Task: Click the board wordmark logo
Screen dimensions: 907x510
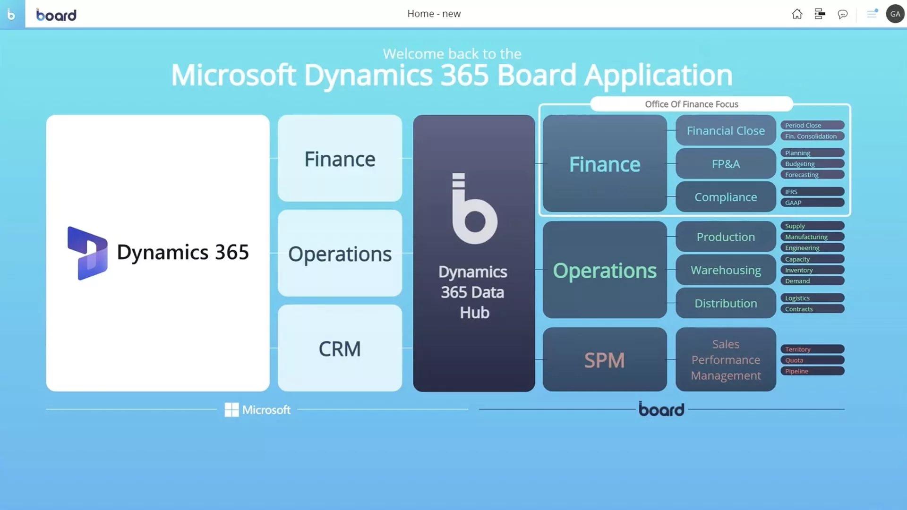Action: 56,15
